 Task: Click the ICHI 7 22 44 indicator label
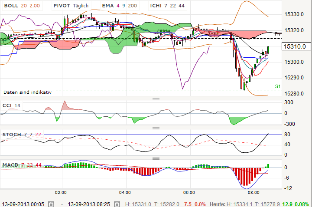167,6
